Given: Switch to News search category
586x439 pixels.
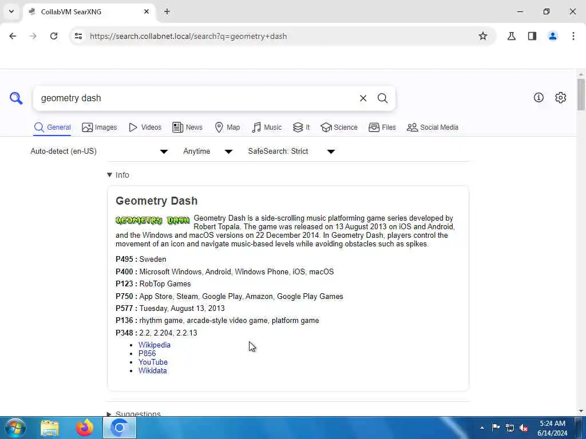Looking at the screenshot, I should 187,127.
